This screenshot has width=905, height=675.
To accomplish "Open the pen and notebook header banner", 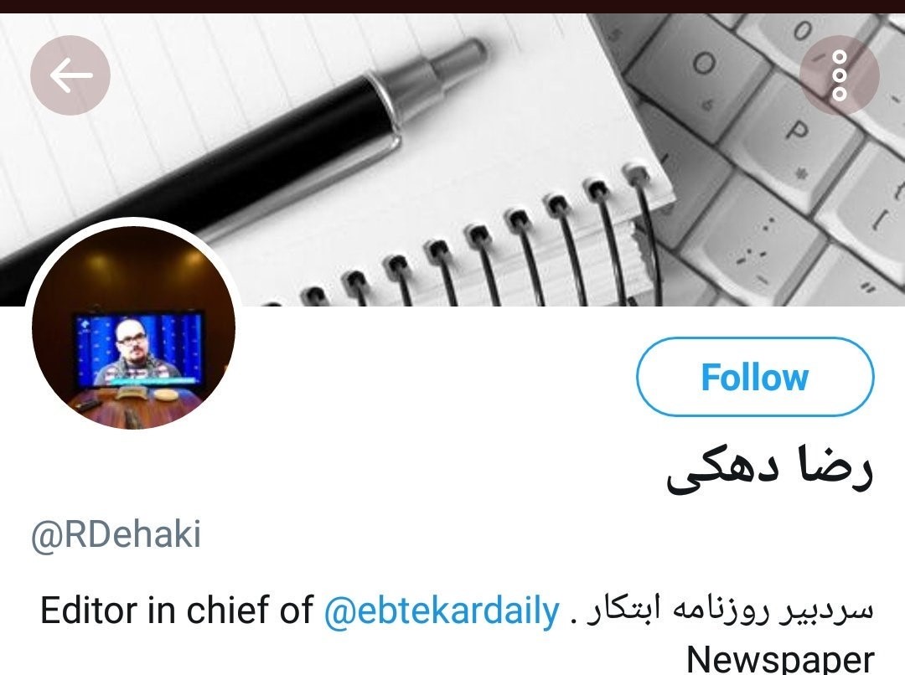I will 452,159.
